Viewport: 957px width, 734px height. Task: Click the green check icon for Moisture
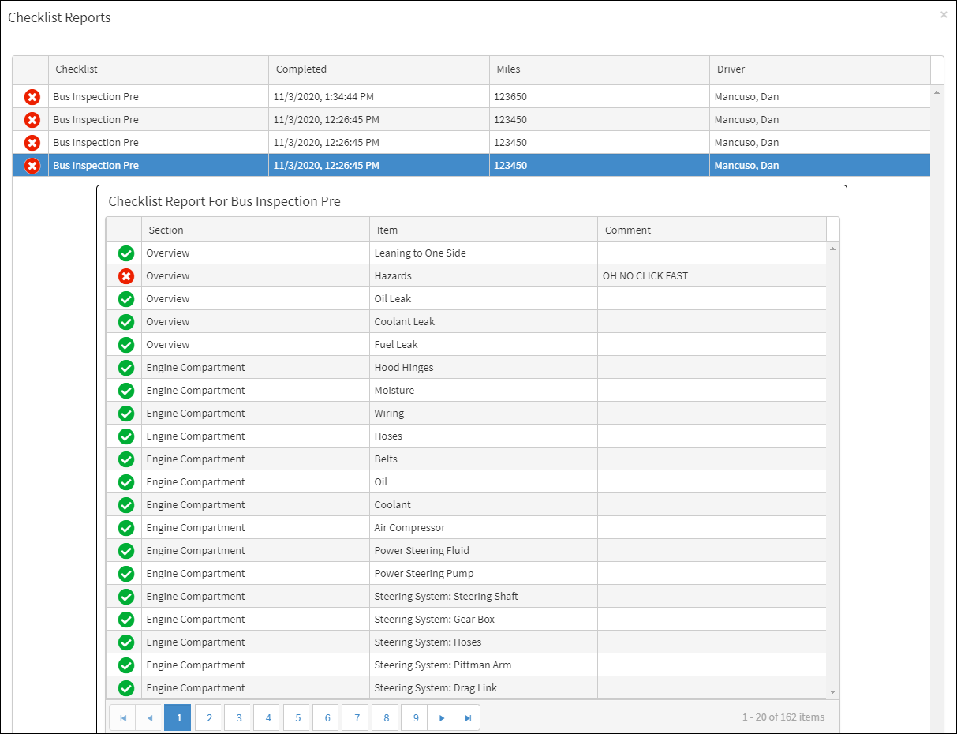[125, 391]
